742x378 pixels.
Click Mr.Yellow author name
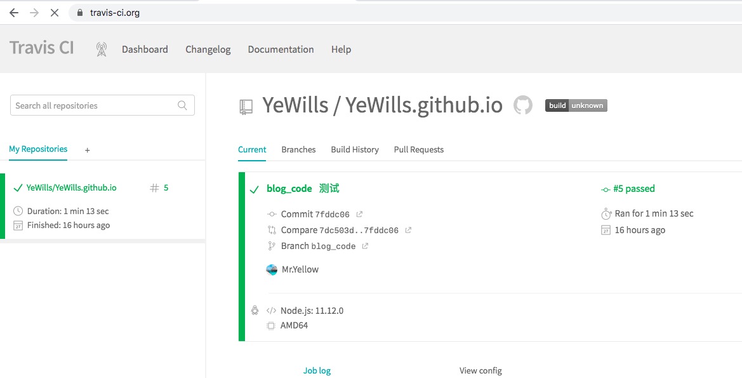[300, 269]
